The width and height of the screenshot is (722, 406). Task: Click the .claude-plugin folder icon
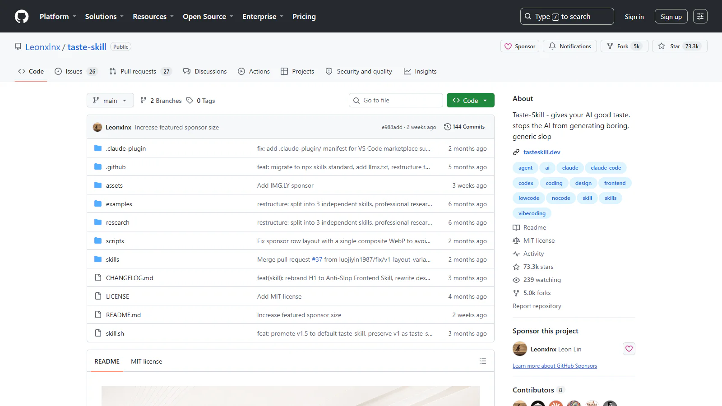click(98, 148)
